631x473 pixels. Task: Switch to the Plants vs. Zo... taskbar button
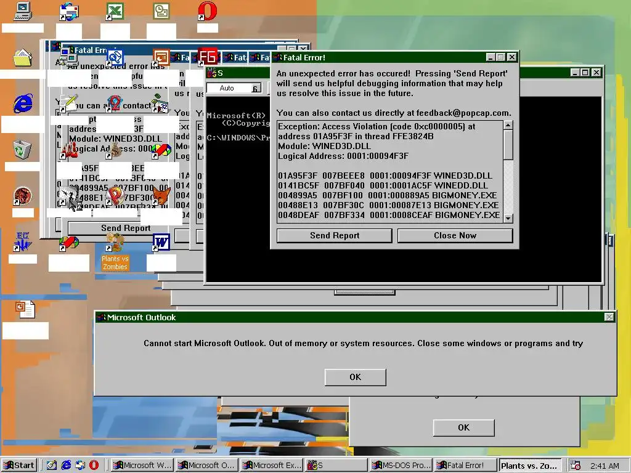click(531, 466)
